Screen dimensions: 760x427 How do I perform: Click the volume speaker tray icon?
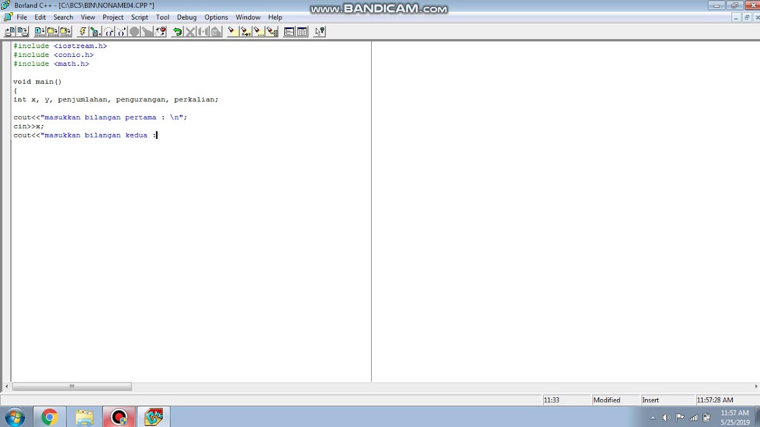click(666, 418)
